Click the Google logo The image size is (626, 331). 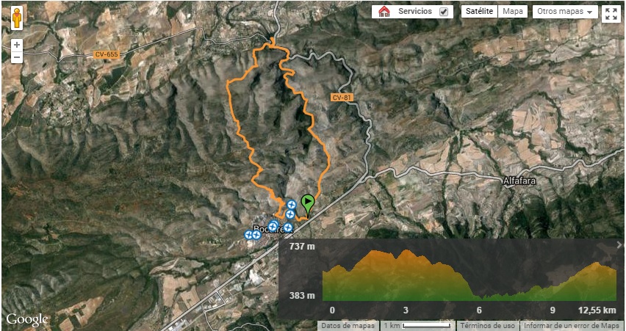click(27, 319)
